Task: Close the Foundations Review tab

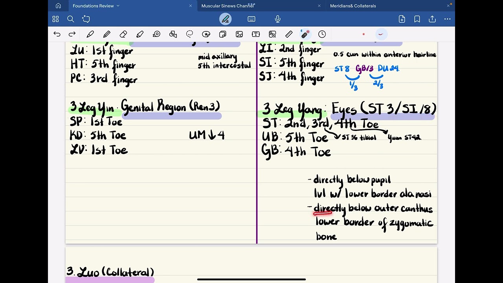Action: tap(191, 6)
